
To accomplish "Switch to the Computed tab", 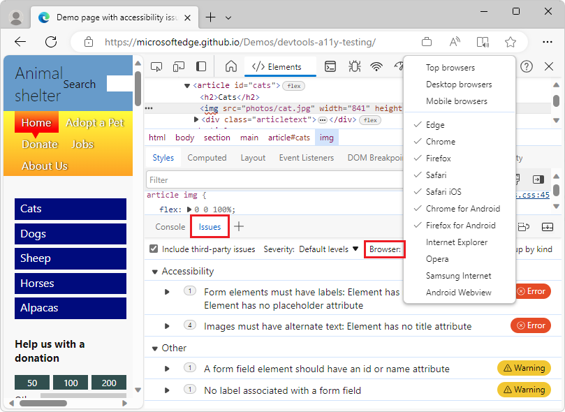I will [x=207, y=157].
